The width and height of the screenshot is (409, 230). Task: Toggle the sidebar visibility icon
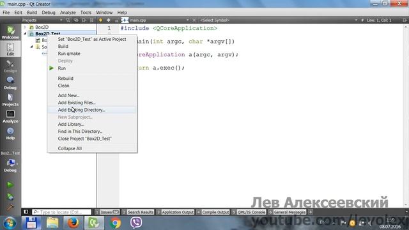point(26,212)
